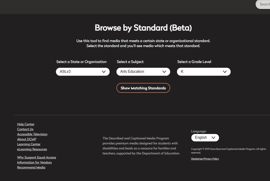Open eLearning Resources

tap(32, 149)
